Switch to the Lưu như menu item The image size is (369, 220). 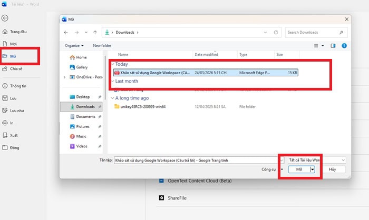point(17,111)
